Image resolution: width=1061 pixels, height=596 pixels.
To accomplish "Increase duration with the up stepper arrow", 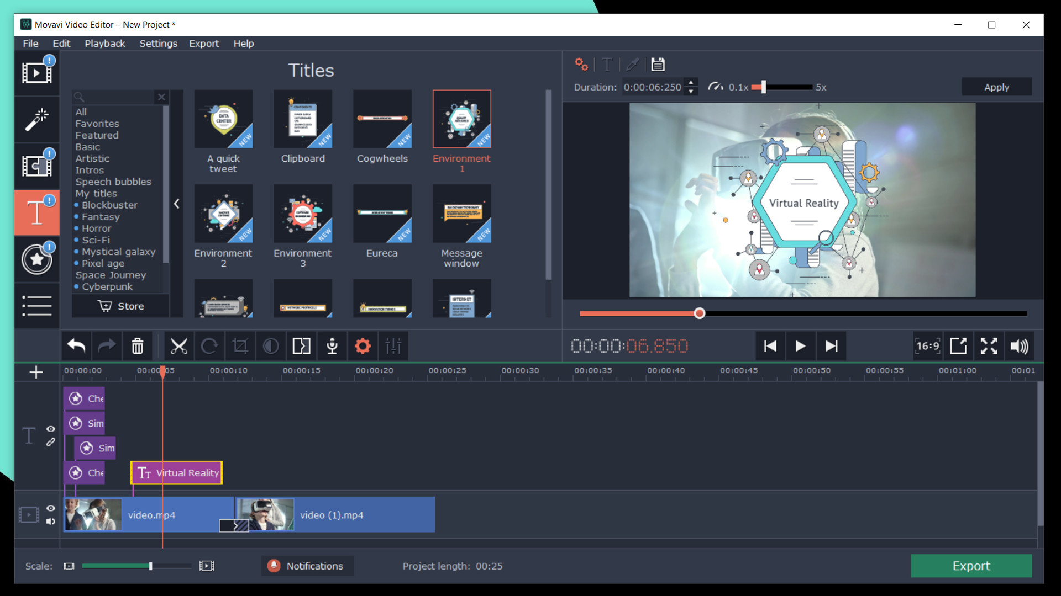I will pos(690,83).
